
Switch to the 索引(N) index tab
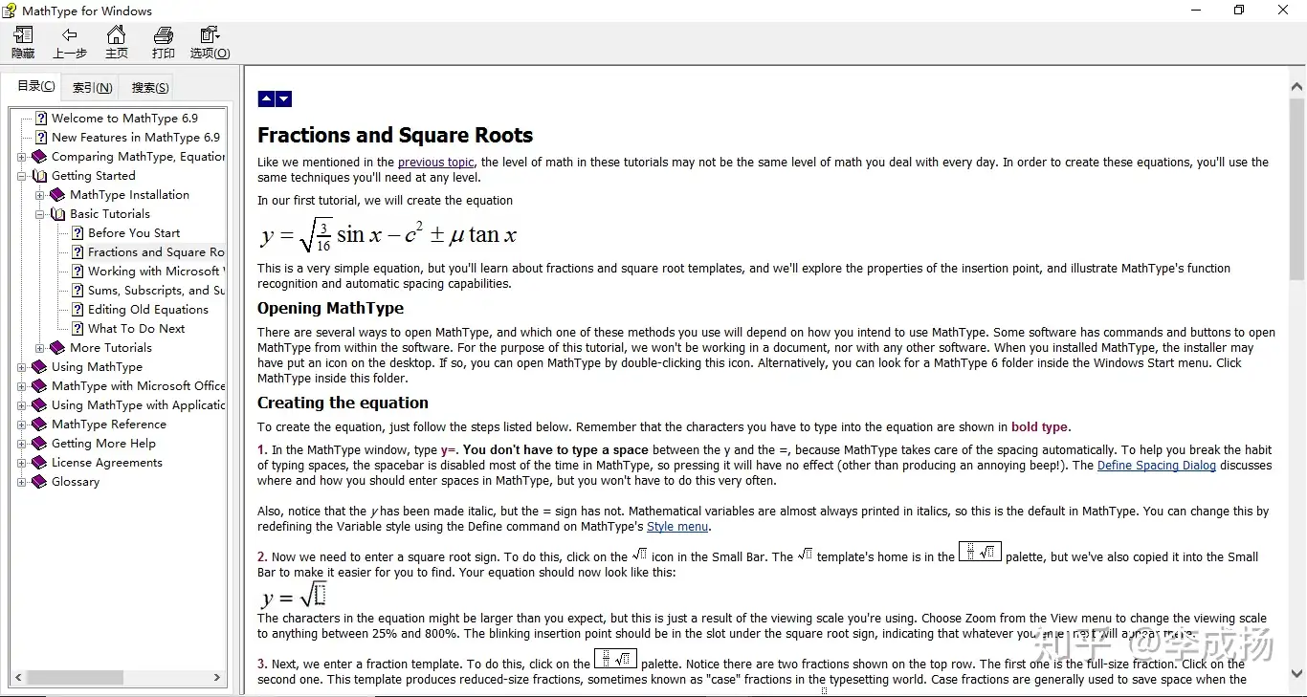92,88
